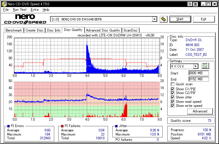Toggle the Quick scan checkbox

click(x=173, y=84)
